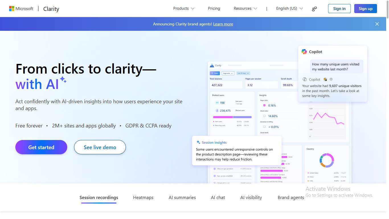Click the Total sessions value 427,322

pyautogui.click(x=217, y=85)
